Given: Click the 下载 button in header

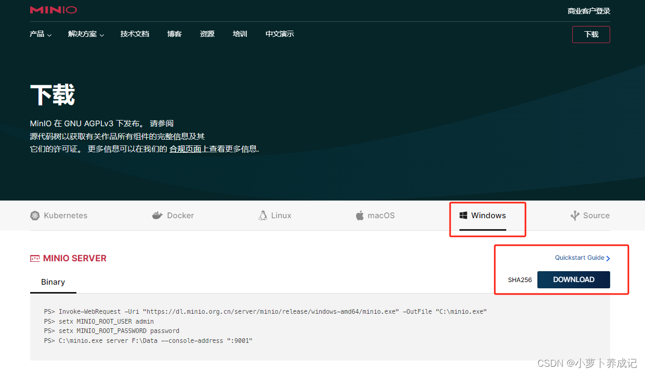Looking at the screenshot, I should tap(591, 34).
